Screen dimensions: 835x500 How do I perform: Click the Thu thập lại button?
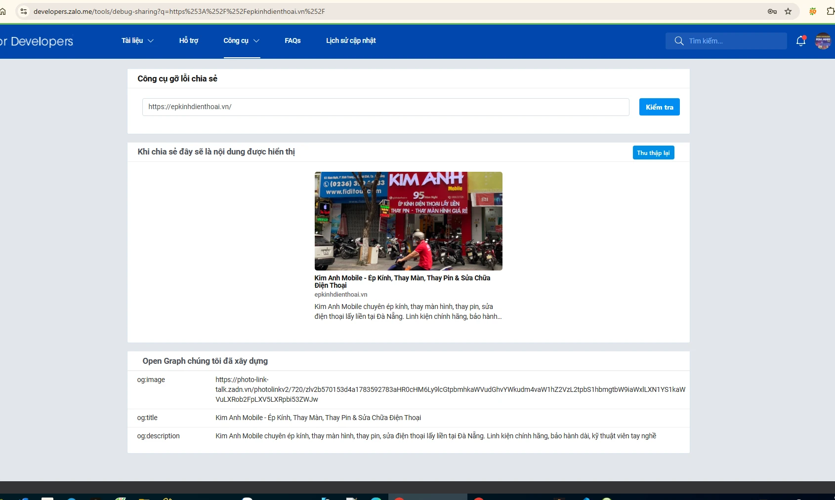[653, 153]
